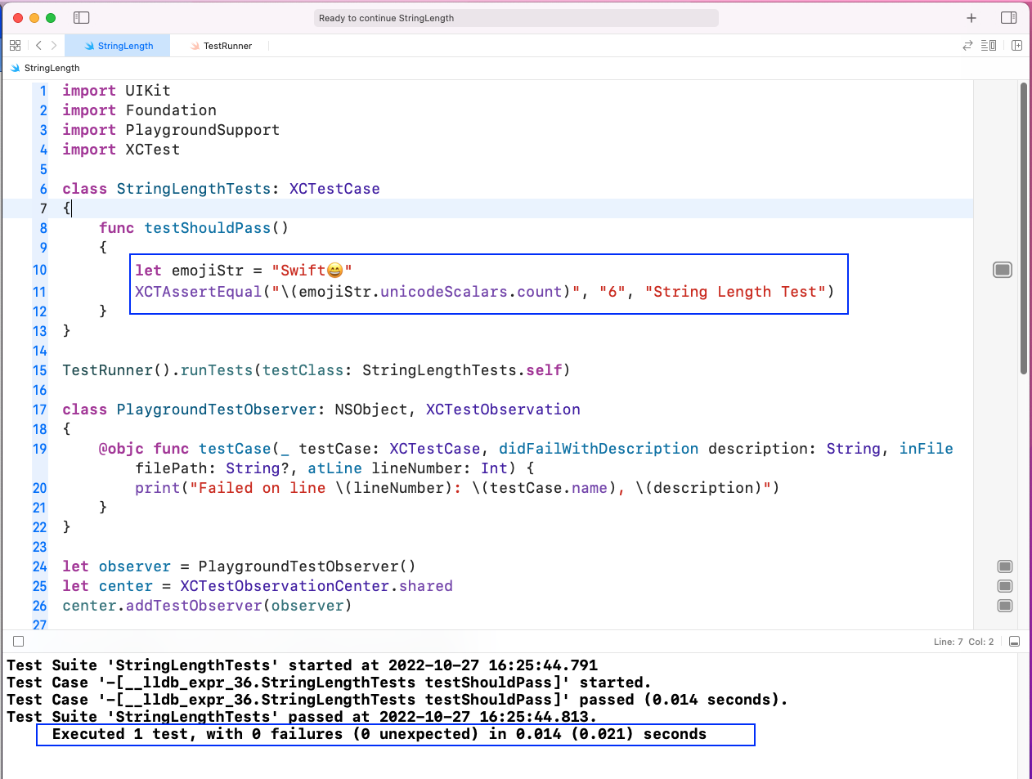
Task: Click 'UIKit' in the first import
Action: click(148, 91)
